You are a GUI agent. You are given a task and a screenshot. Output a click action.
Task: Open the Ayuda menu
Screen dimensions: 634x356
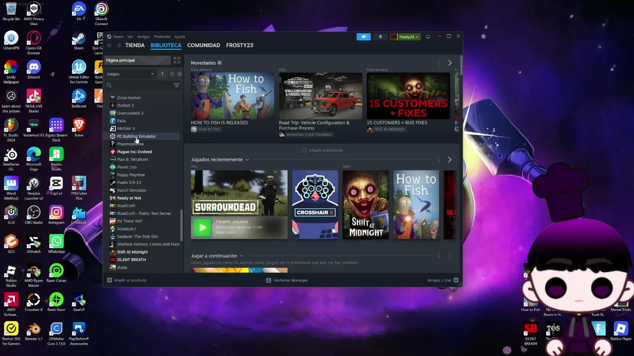tap(180, 37)
